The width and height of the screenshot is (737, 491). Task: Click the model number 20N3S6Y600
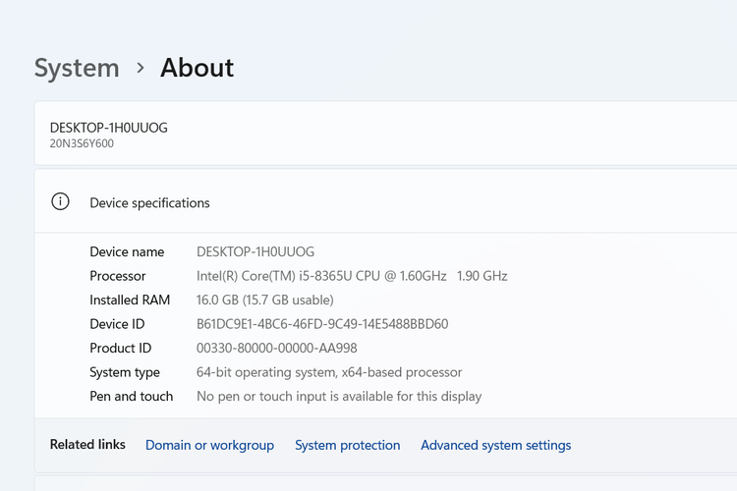coord(82,143)
